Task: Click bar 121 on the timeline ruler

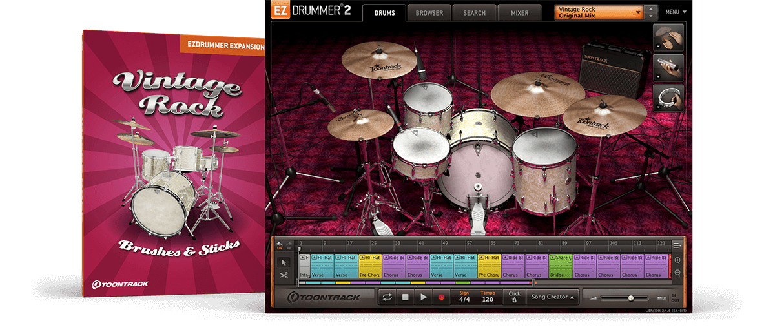Action: (661, 244)
